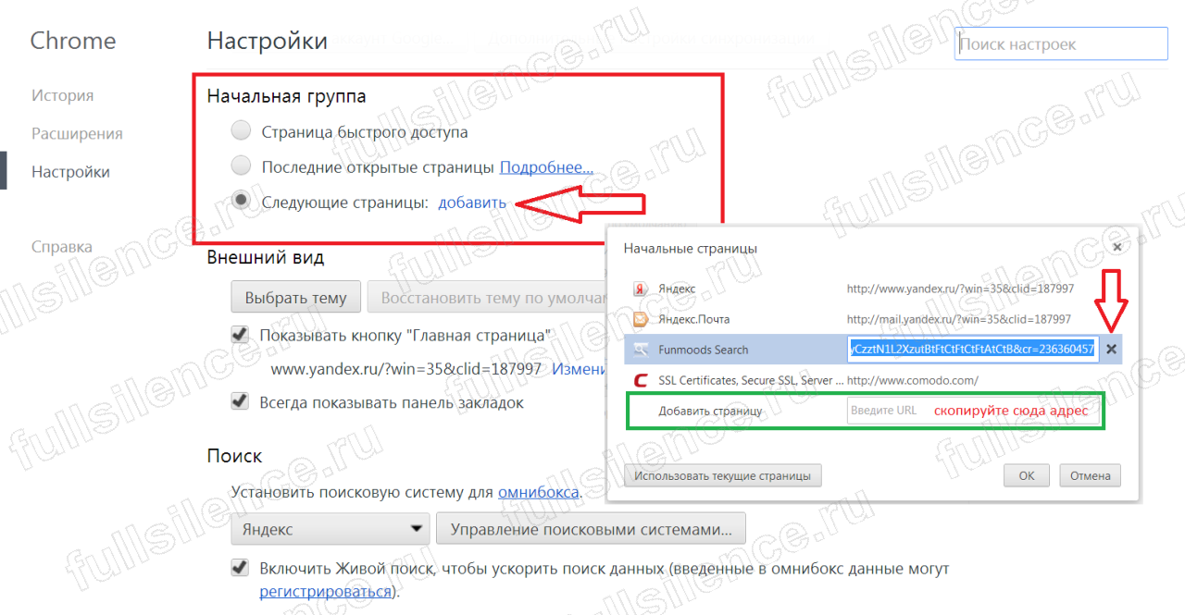Click the Funmoods Search icon
Image resolution: width=1185 pixels, height=615 pixels.
pos(640,350)
